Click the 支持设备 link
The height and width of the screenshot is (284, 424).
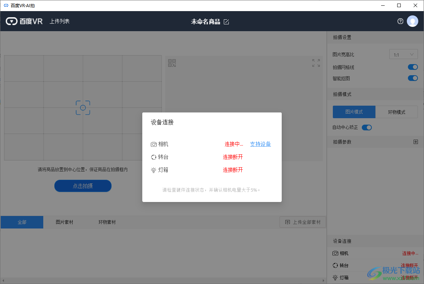click(261, 144)
